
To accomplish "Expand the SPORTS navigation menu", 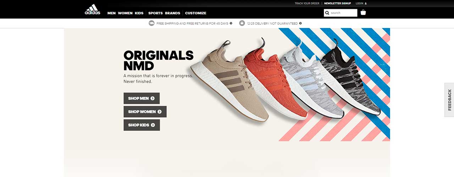I will (155, 13).
